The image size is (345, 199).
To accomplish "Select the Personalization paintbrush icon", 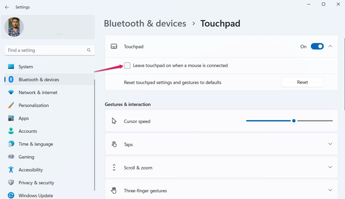I will (x=11, y=105).
